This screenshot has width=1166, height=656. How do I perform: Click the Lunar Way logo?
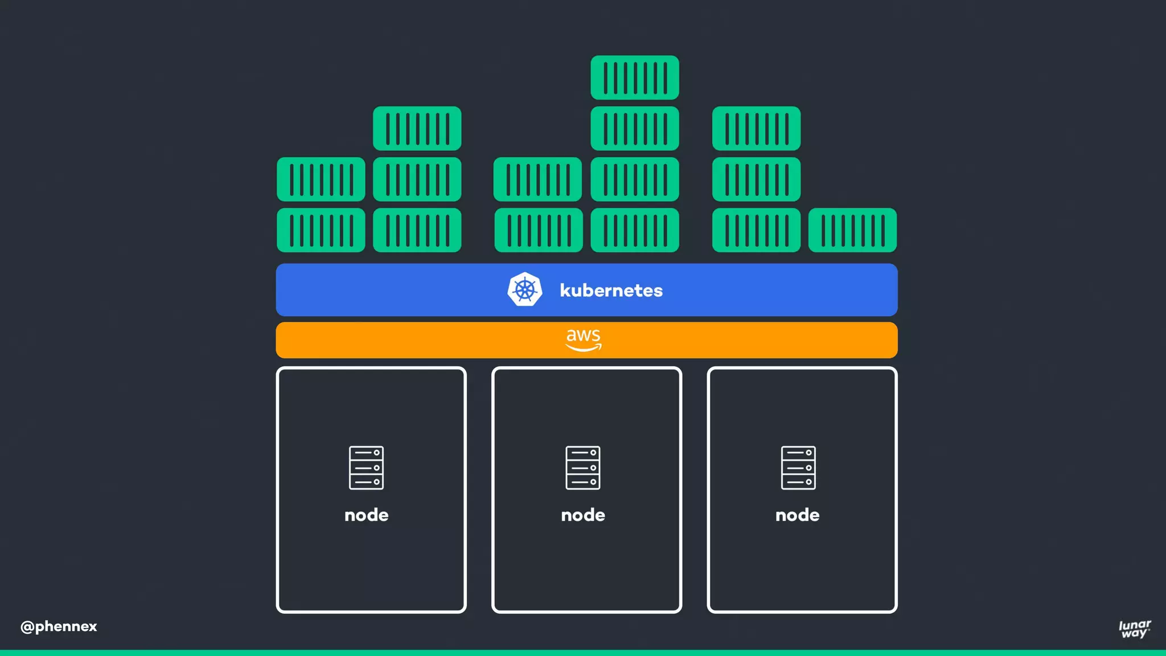pyautogui.click(x=1134, y=629)
